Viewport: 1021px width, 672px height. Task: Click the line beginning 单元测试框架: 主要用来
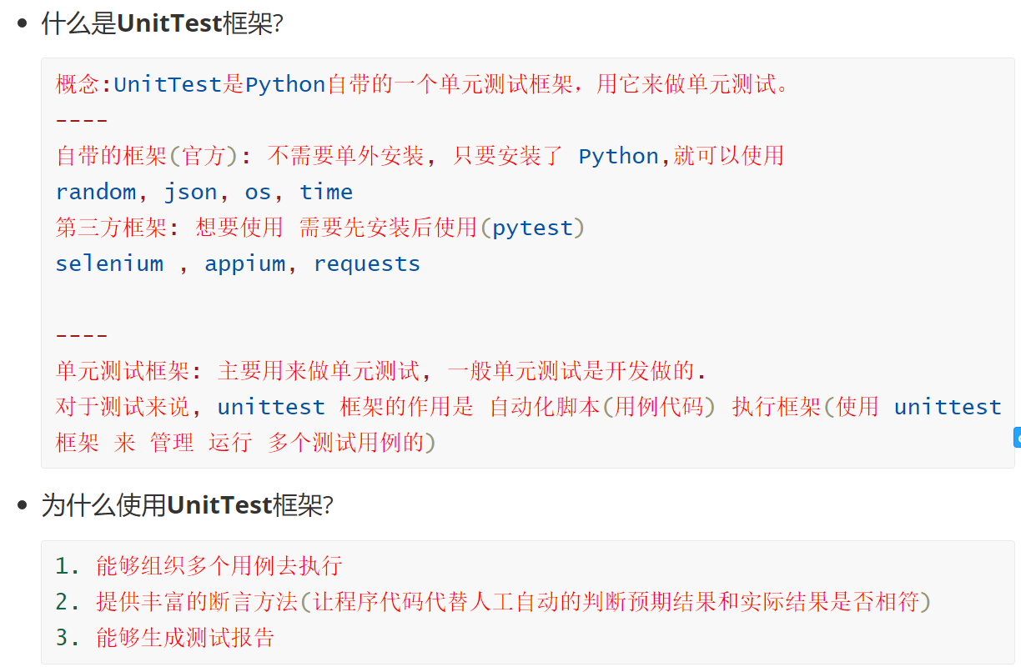click(x=381, y=371)
